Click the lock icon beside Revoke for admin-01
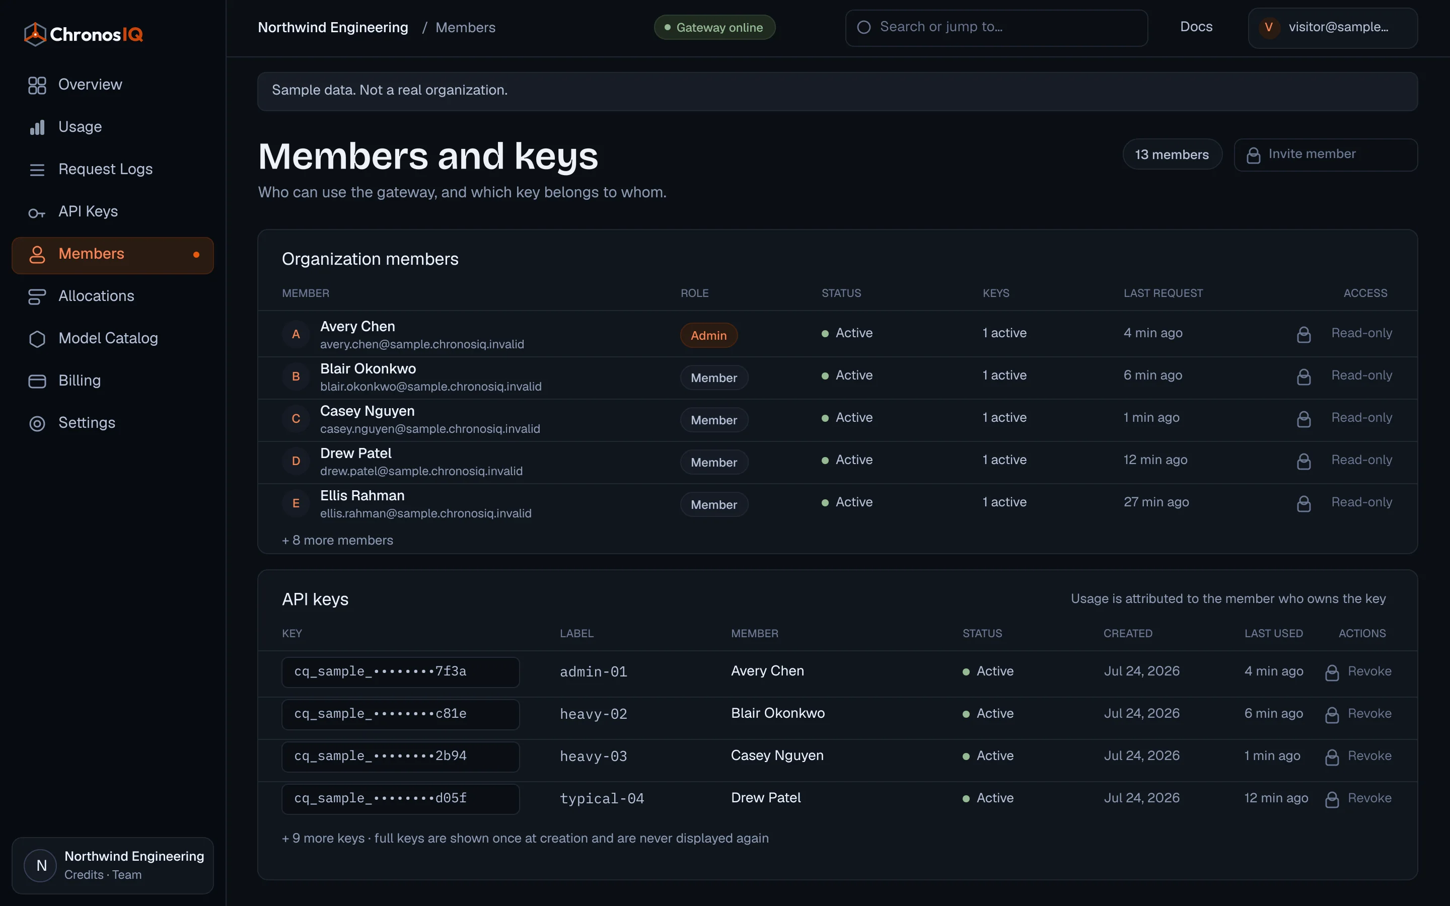This screenshot has height=906, width=1450. 1332,672
